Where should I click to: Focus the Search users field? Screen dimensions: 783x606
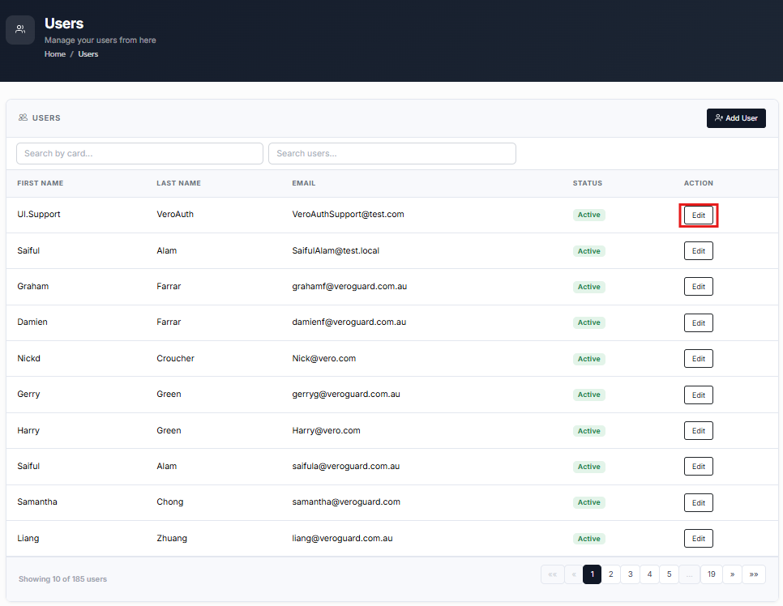point(392,153)
